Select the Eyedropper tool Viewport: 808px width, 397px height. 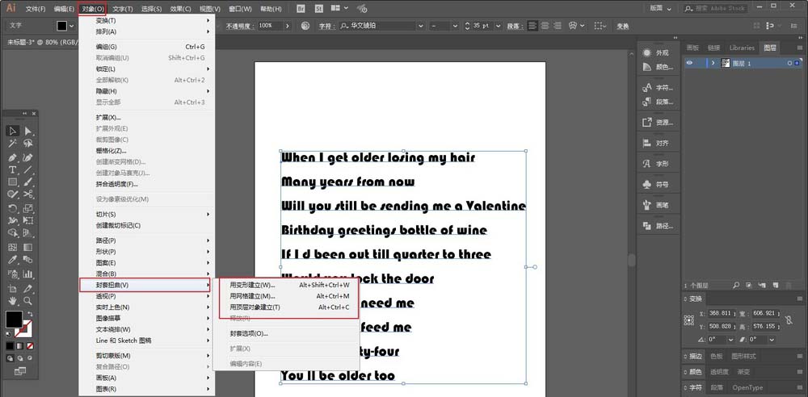(x=13, y=260)
